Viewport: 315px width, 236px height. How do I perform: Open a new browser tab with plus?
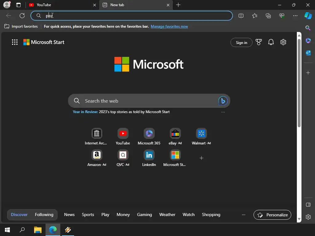178,5
